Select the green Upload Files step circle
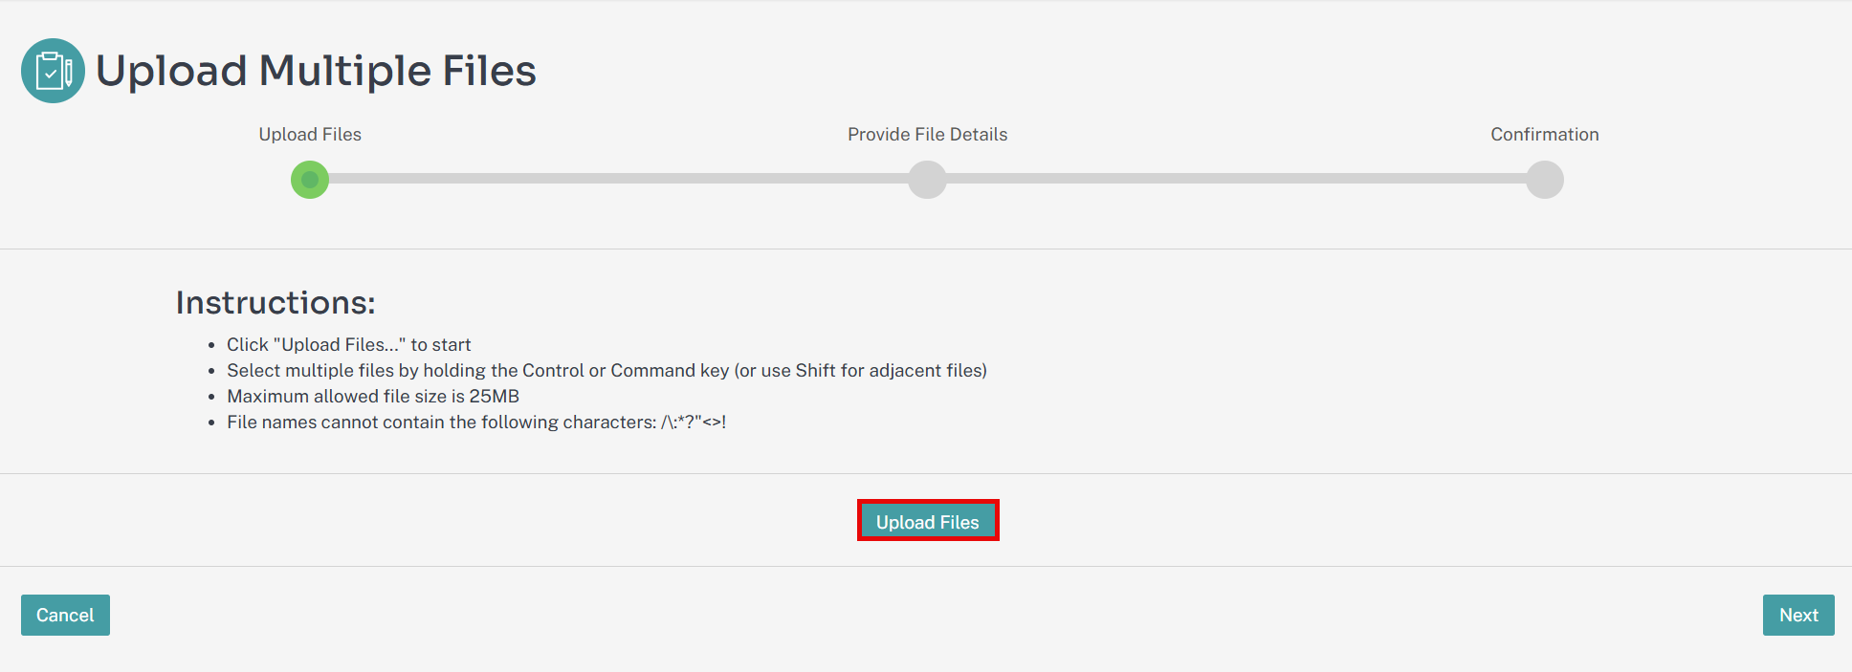 click(x=310, y=180)
